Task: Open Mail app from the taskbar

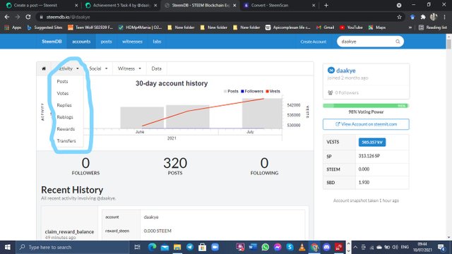Action: click(165, 247)
